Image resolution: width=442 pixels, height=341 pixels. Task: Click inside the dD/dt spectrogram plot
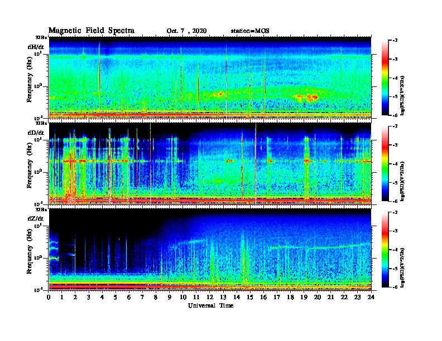[210, 164]
